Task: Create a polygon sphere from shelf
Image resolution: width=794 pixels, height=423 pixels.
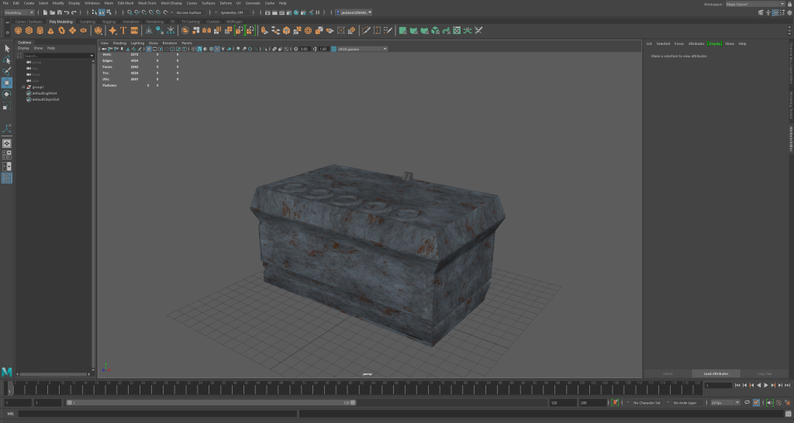Action: tap(19, 30)
